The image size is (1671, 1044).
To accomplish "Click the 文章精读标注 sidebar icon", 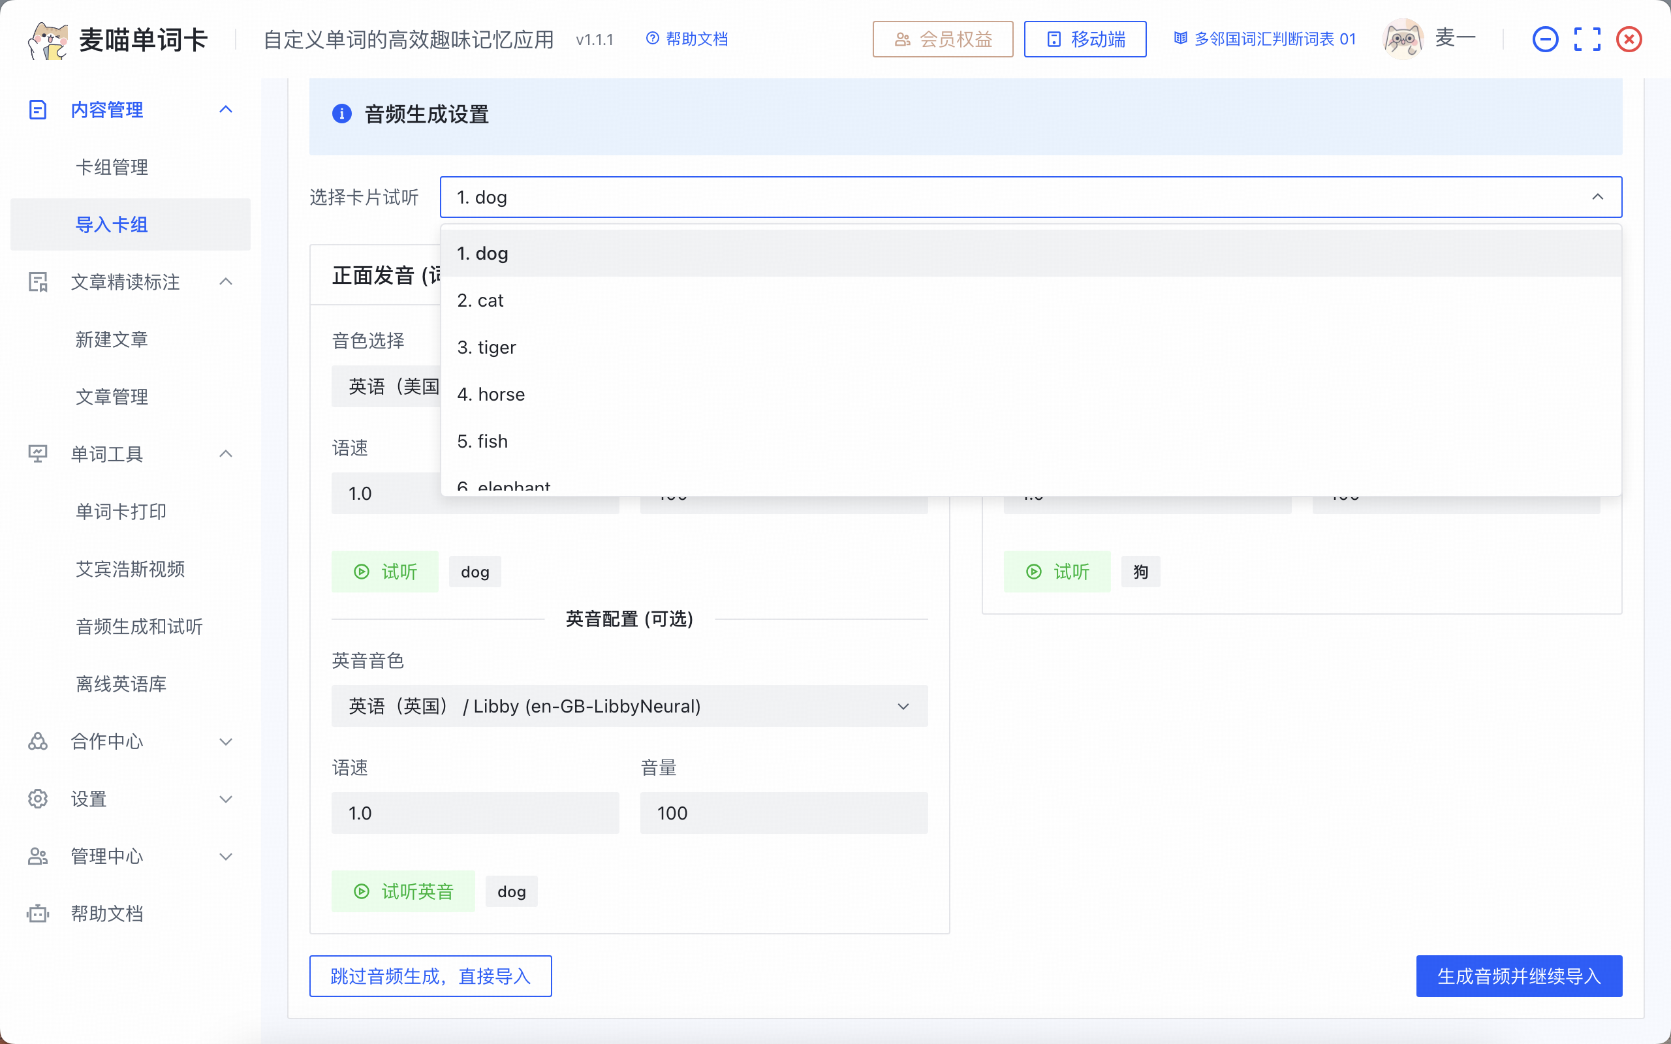I will click(38, 282).
